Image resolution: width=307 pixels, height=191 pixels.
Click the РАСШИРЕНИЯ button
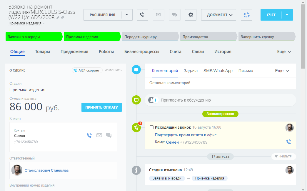tap(102, 15)
